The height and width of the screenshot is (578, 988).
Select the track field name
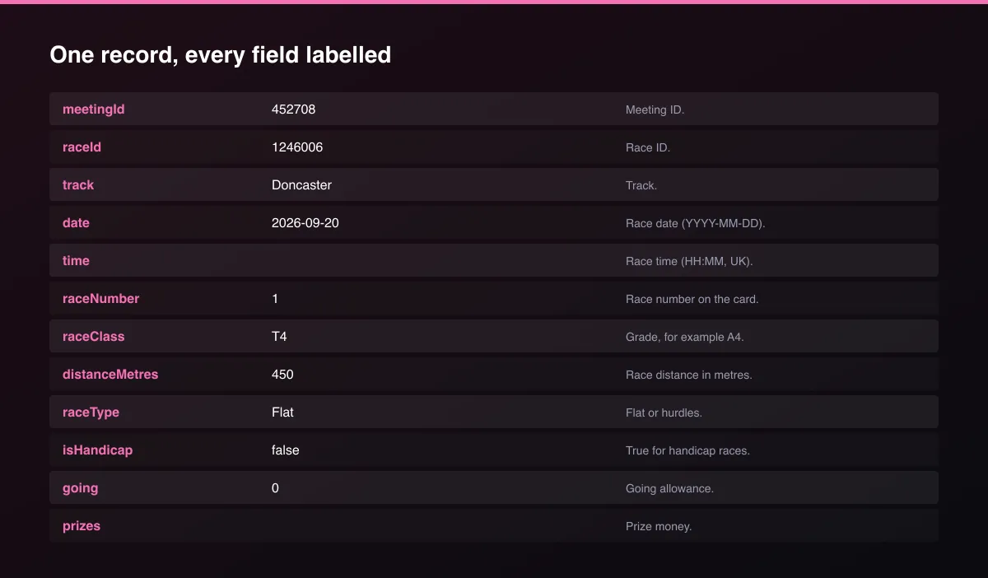point(78,184)
